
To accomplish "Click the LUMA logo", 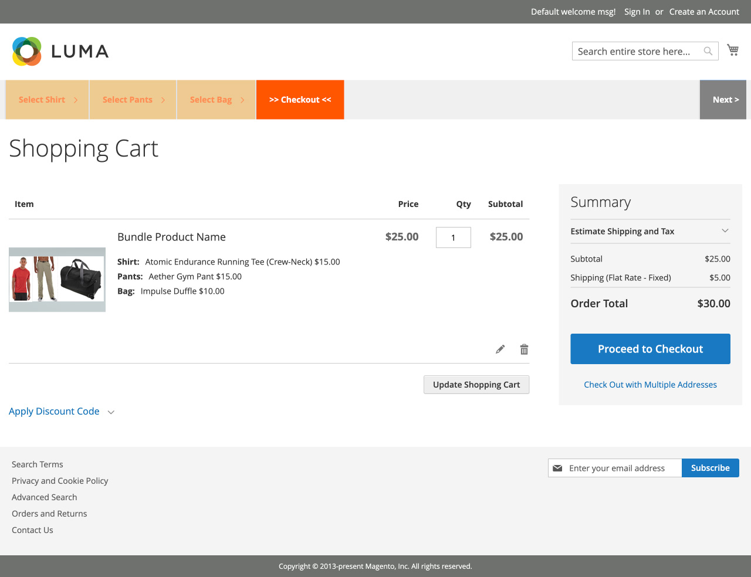I will click(x=59, y=51).
